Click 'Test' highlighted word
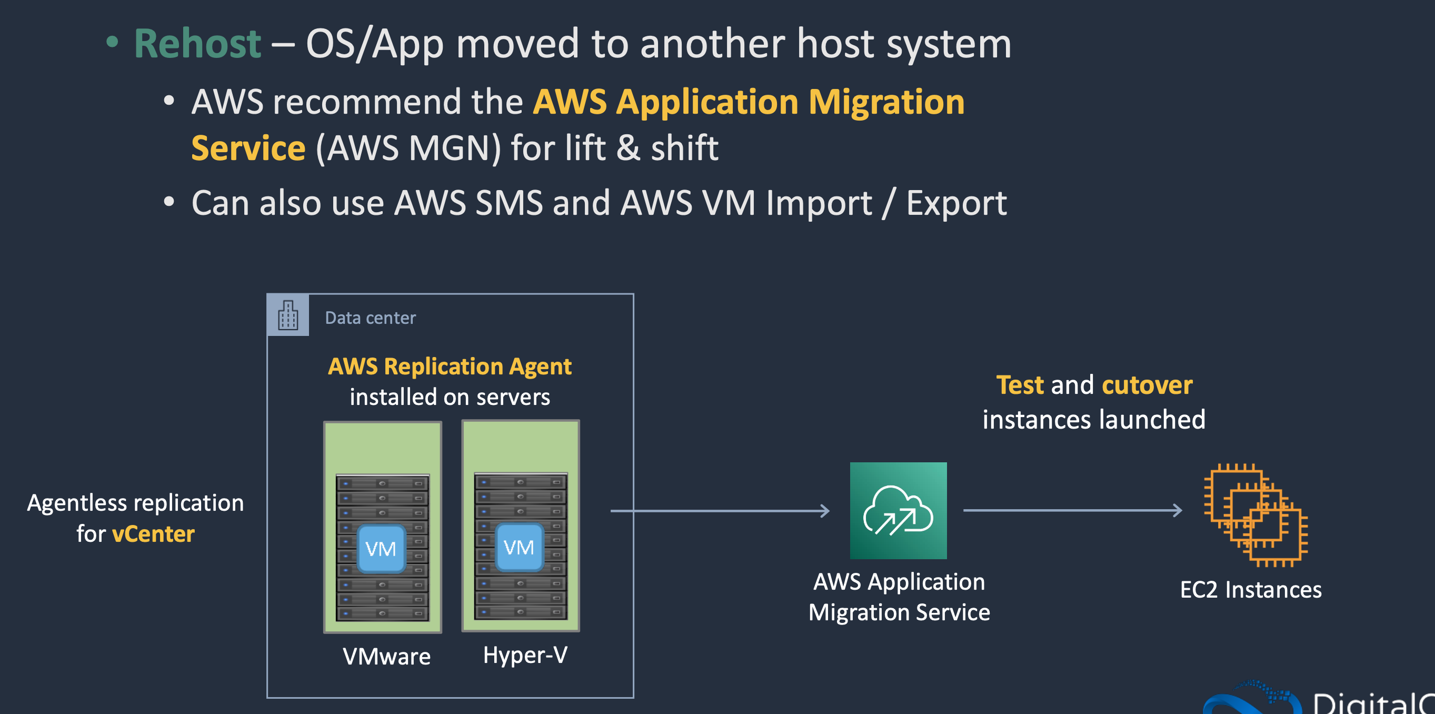Viewport: 1435px width, 714px height. click(1020, 385)
